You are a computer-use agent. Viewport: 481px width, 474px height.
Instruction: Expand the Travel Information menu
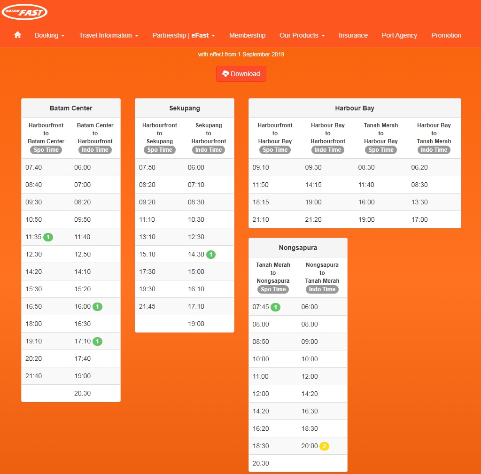pos(109,35)
